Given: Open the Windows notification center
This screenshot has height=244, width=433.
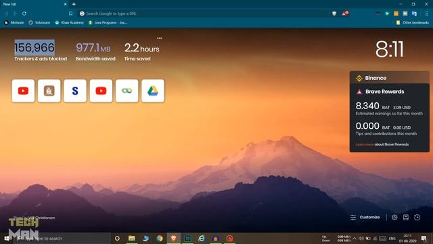Looking at the screenshot, I should 424,238.
